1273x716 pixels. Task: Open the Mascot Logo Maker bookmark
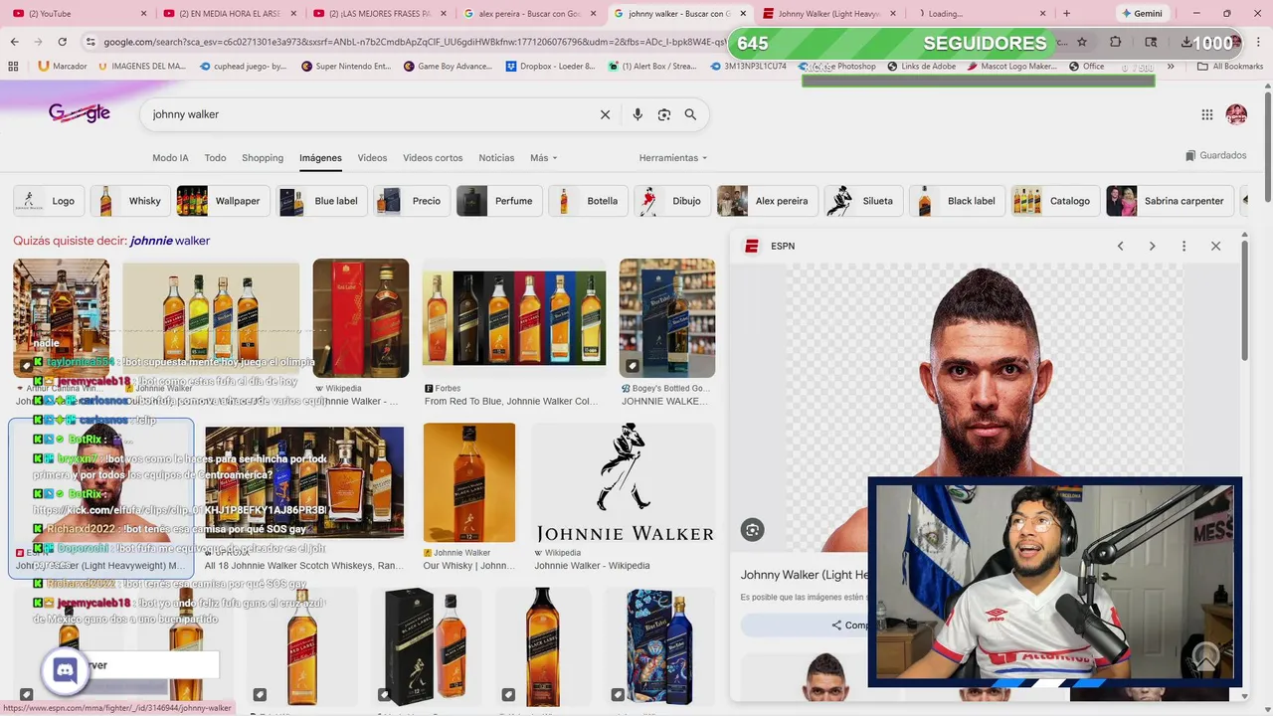coord(1009,67)
